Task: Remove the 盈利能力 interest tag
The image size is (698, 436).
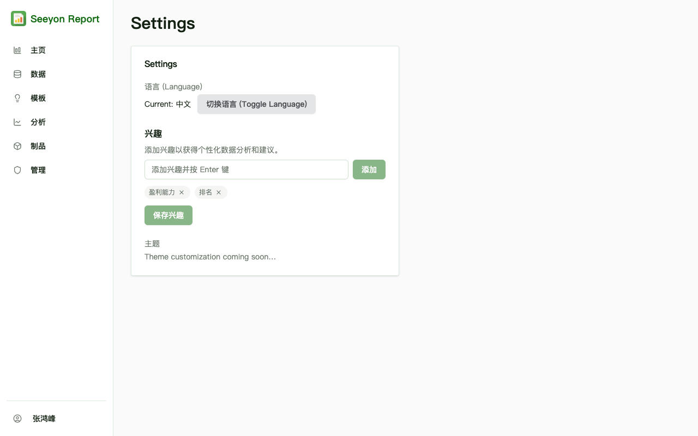Action: point(182,192)
